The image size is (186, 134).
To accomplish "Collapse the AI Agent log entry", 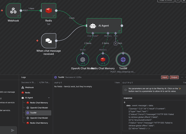I will (x=49, y=98).
